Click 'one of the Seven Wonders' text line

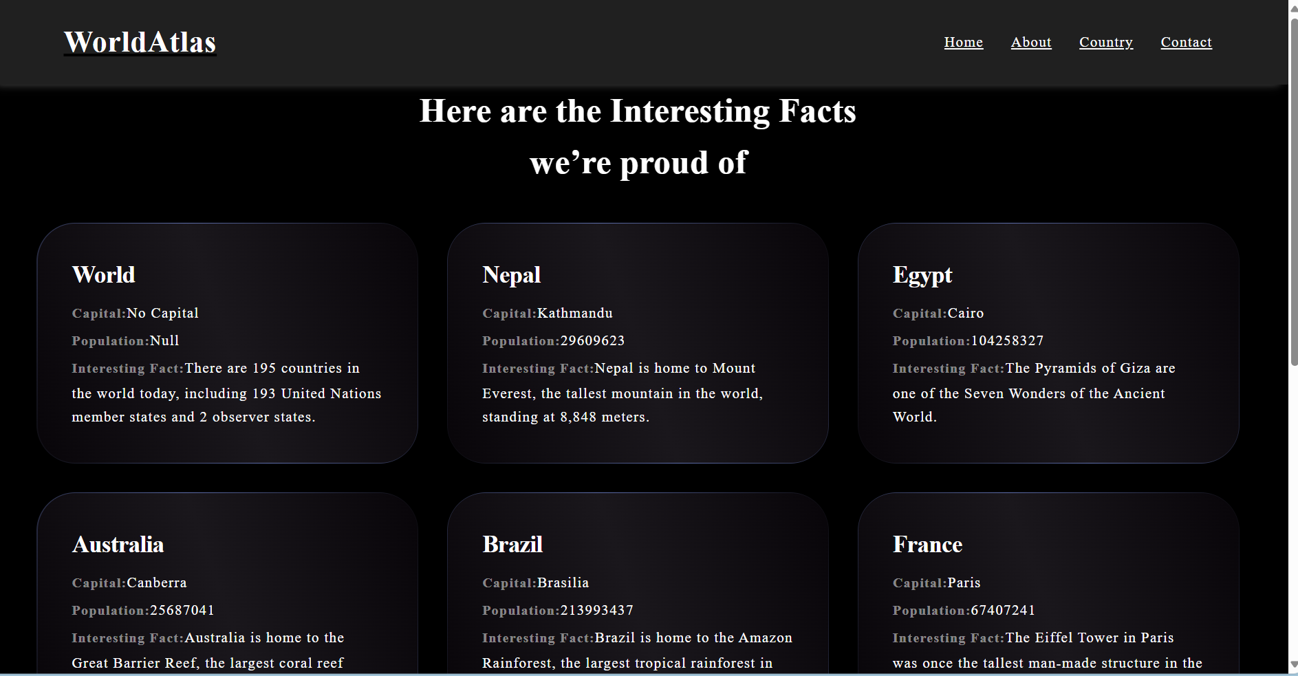[1028, 393]
